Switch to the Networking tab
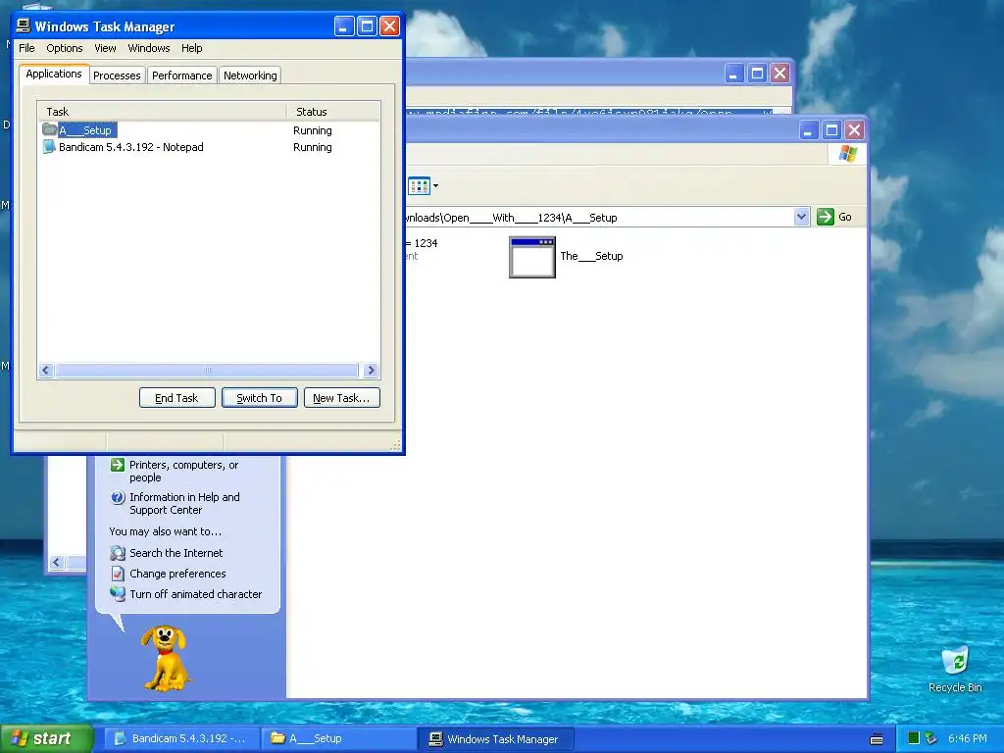The height and width of the screenshot is (753, 1004). coord(250,75)
